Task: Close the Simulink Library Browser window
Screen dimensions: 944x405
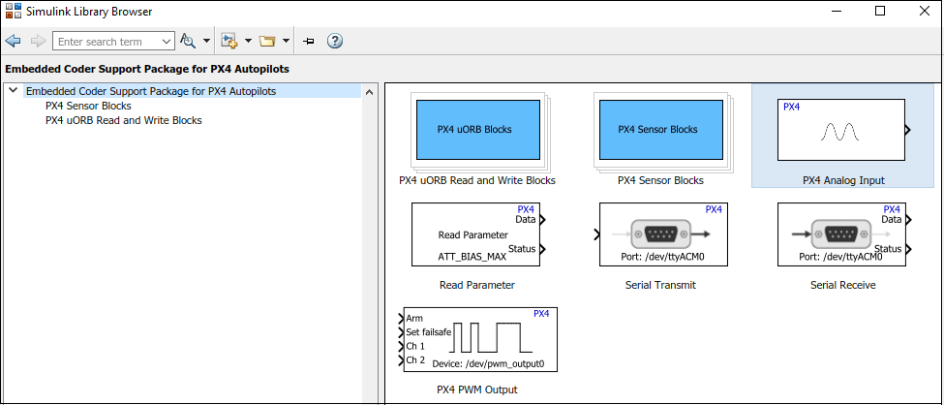Action: (x=924, y=11)
